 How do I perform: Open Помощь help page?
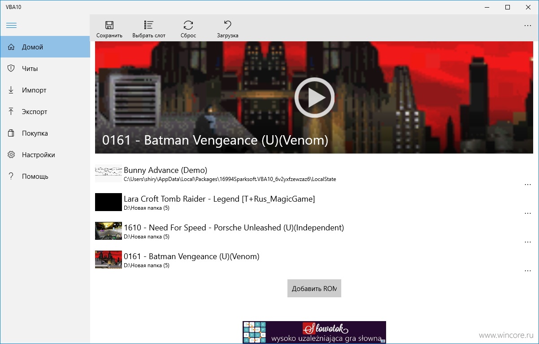click(45, 176)
